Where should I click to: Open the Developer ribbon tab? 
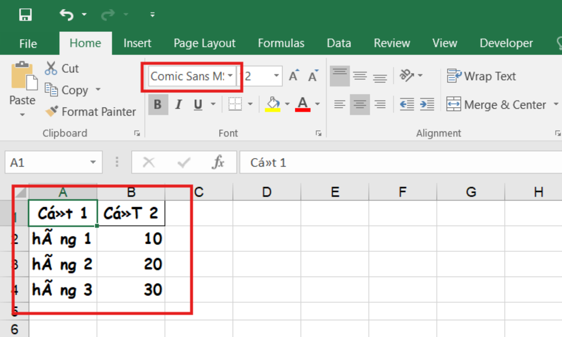coord(506,43)
